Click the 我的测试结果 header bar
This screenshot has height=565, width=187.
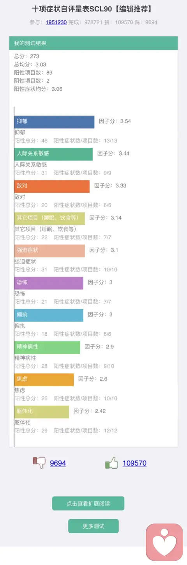93,43
